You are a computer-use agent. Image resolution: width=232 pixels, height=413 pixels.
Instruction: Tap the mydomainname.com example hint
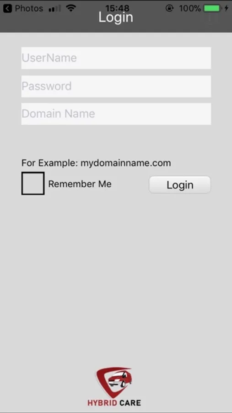[x=125, y=163]
